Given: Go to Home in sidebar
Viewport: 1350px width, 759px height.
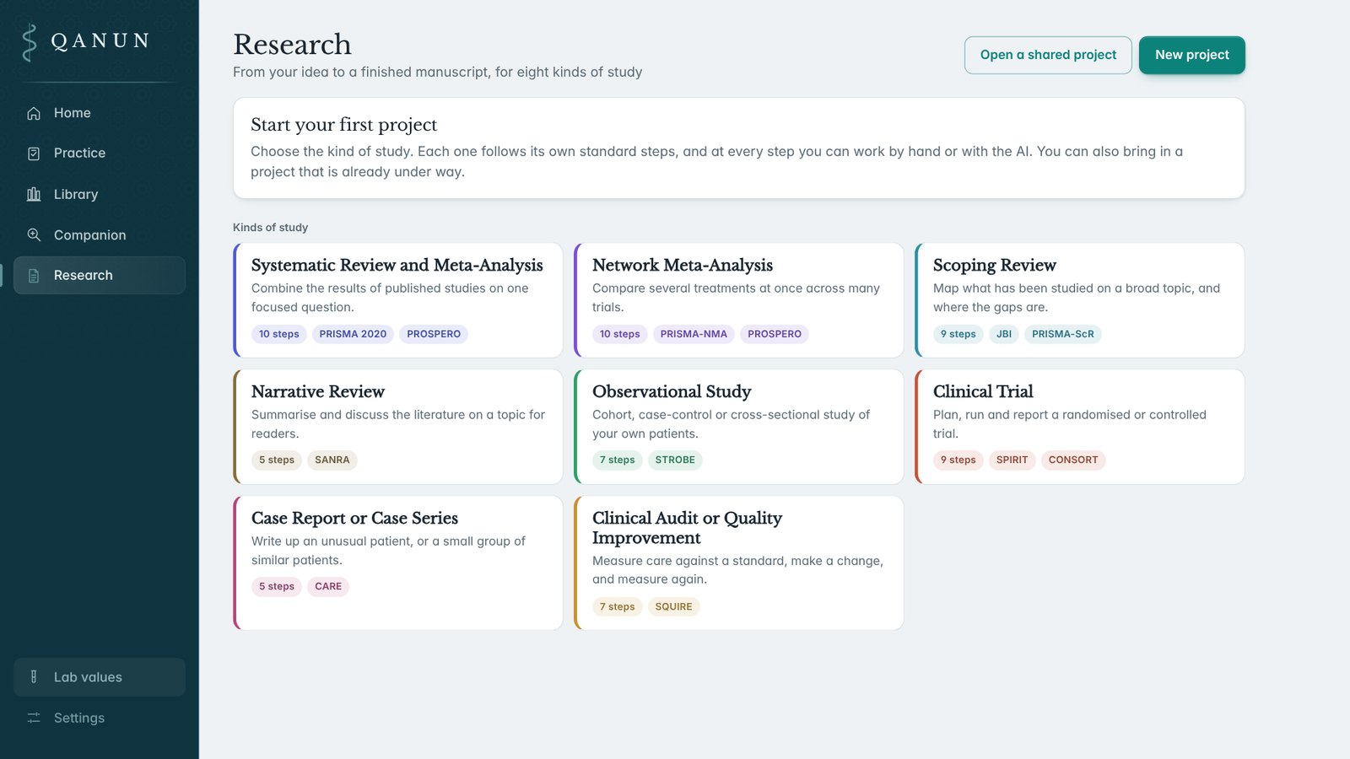Looking at the screenshot, I should (x=100, y=113).
